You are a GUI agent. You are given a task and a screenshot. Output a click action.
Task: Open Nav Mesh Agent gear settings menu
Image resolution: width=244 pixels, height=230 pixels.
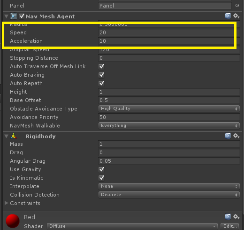click(236, 16)
